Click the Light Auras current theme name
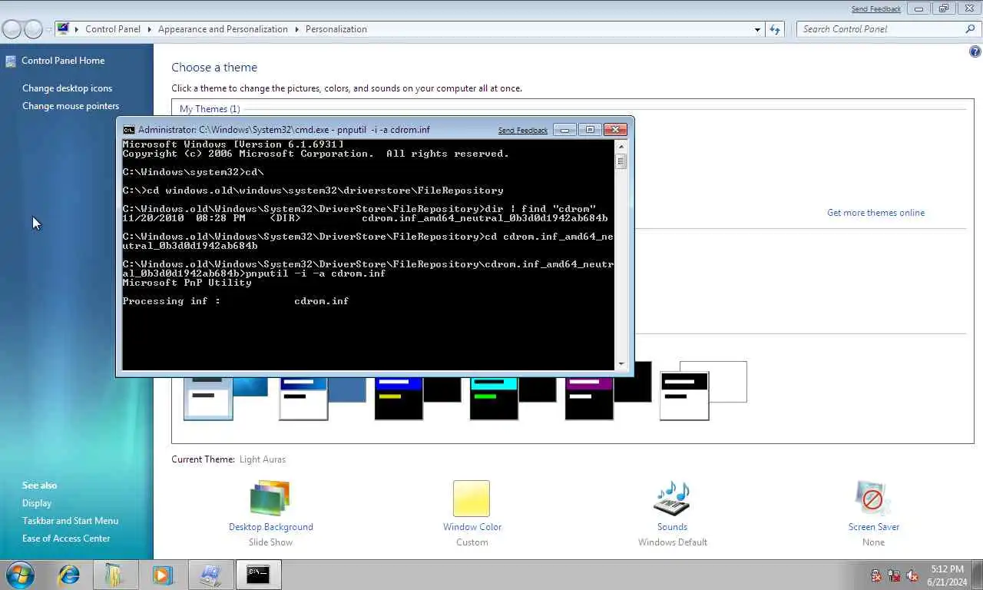The image size is (983, 590). tap(263, 459)
